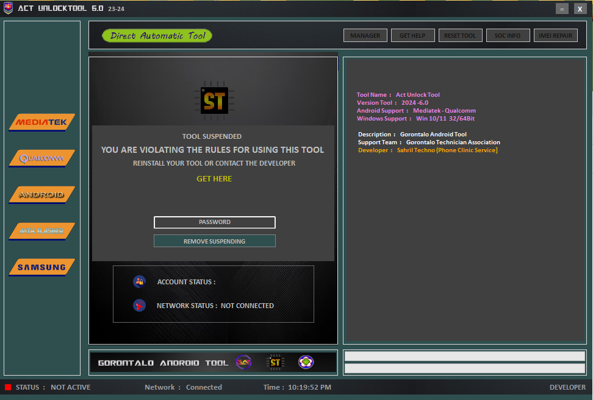Open the MTK Flasher module

coord(41,231)
